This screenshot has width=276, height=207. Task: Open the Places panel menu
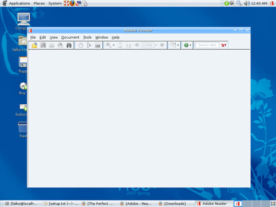[39, 3]
